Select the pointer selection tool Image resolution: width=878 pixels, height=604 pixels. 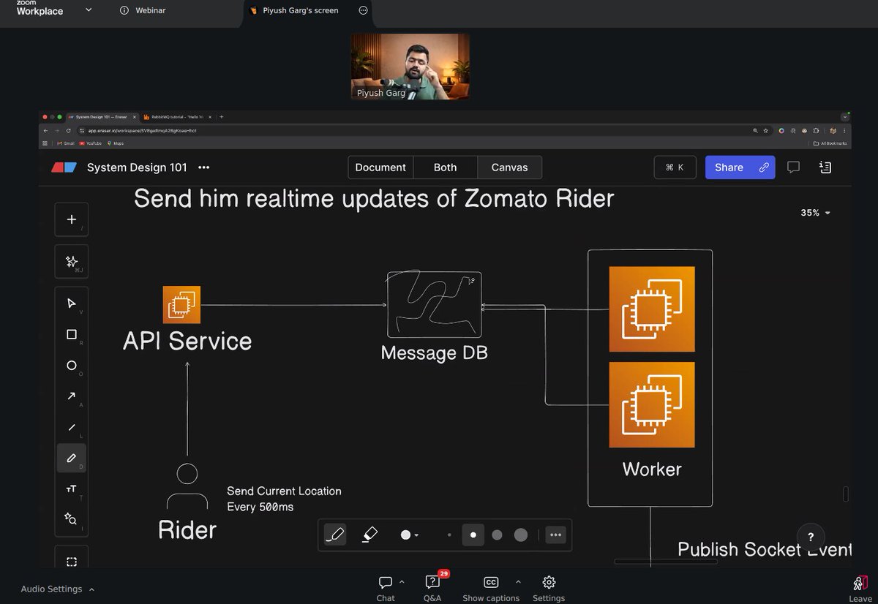tap(72, 303)
